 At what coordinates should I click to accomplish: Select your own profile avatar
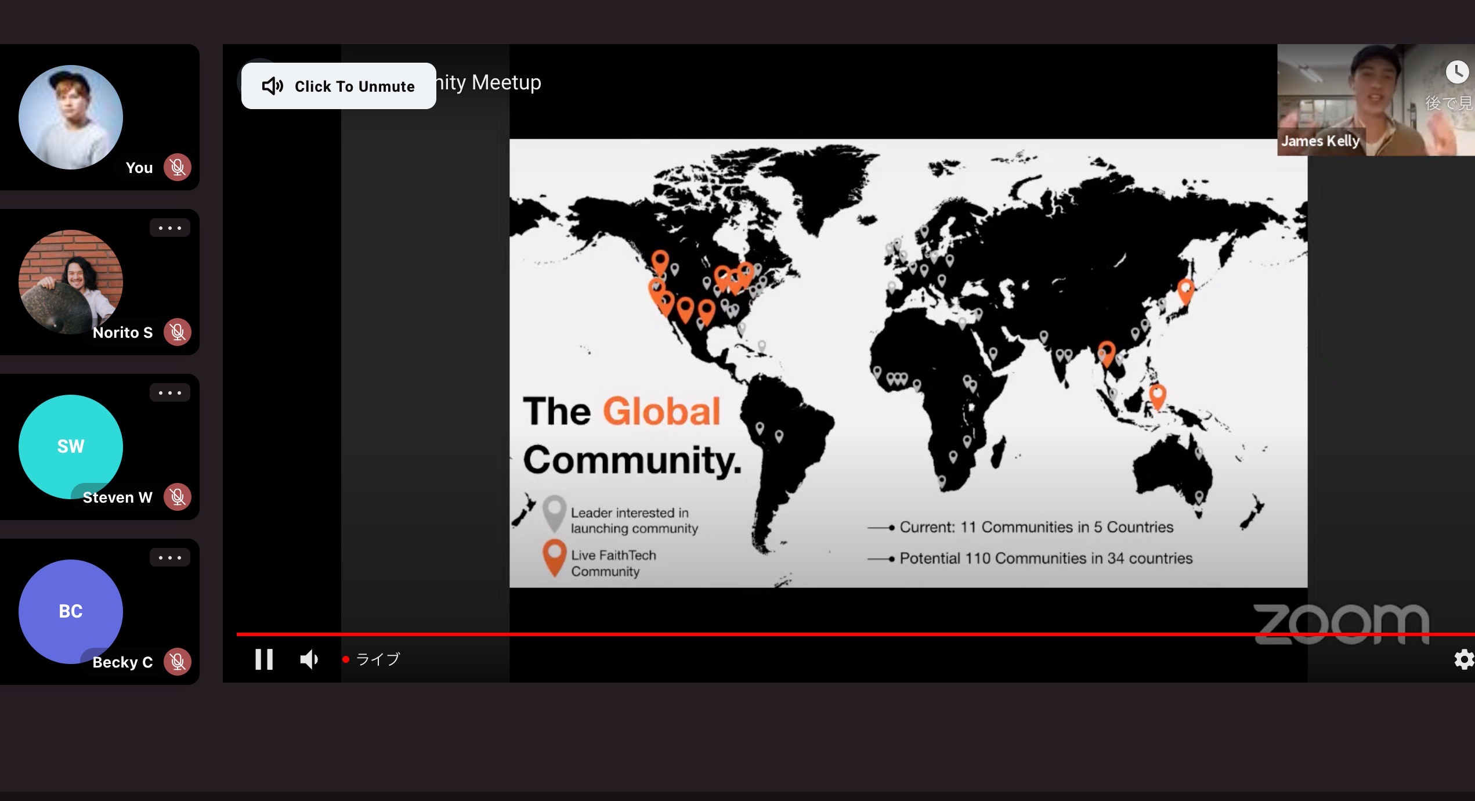pos(71,117)
